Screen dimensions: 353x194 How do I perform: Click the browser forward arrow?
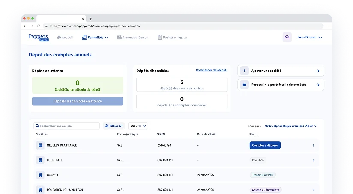point(32,26)
